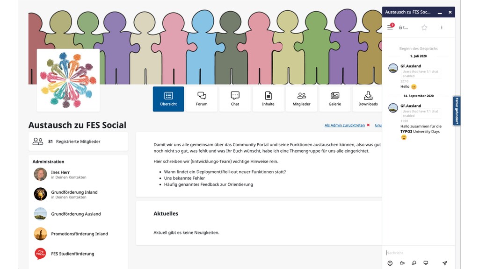Image resolution: width=479 pixels, height=269 pixels.
Task: Minimize the Austausch zu FES Social chat
Action: 440,12
